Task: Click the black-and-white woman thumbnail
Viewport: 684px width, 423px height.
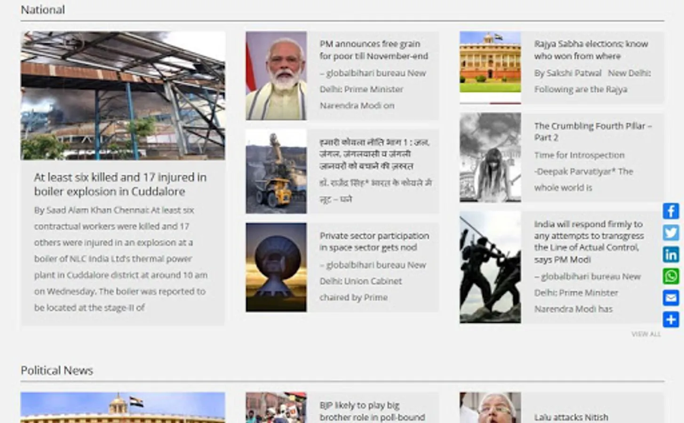Action: click(x=490, y=157)
